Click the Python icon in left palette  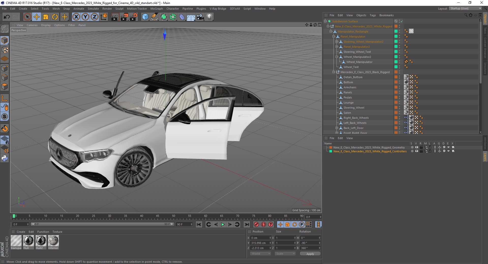coord(5,158)
